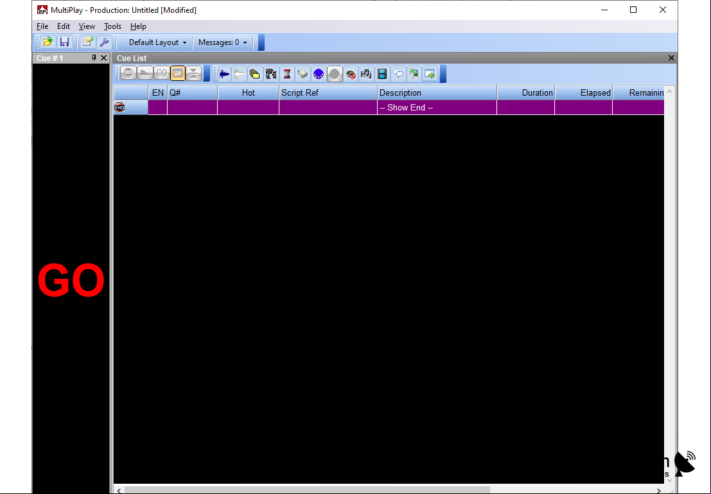Screen dimensions: 711x494
Task: Open the View menu
Action: [87, 26]
